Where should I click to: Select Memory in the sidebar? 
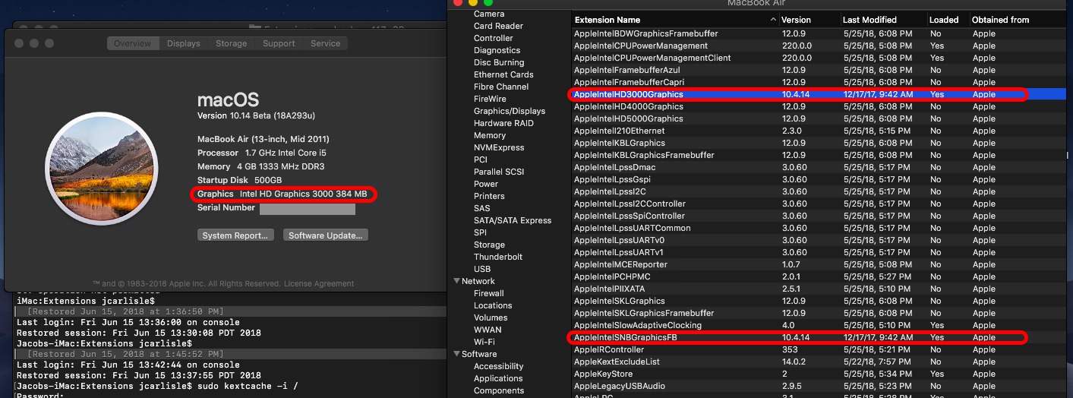point(490,135)
